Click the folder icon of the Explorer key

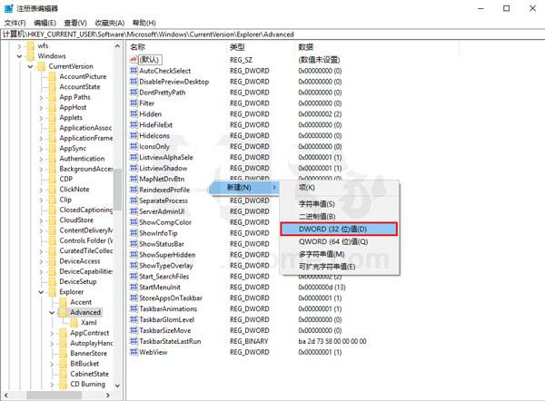click(52, 291)
